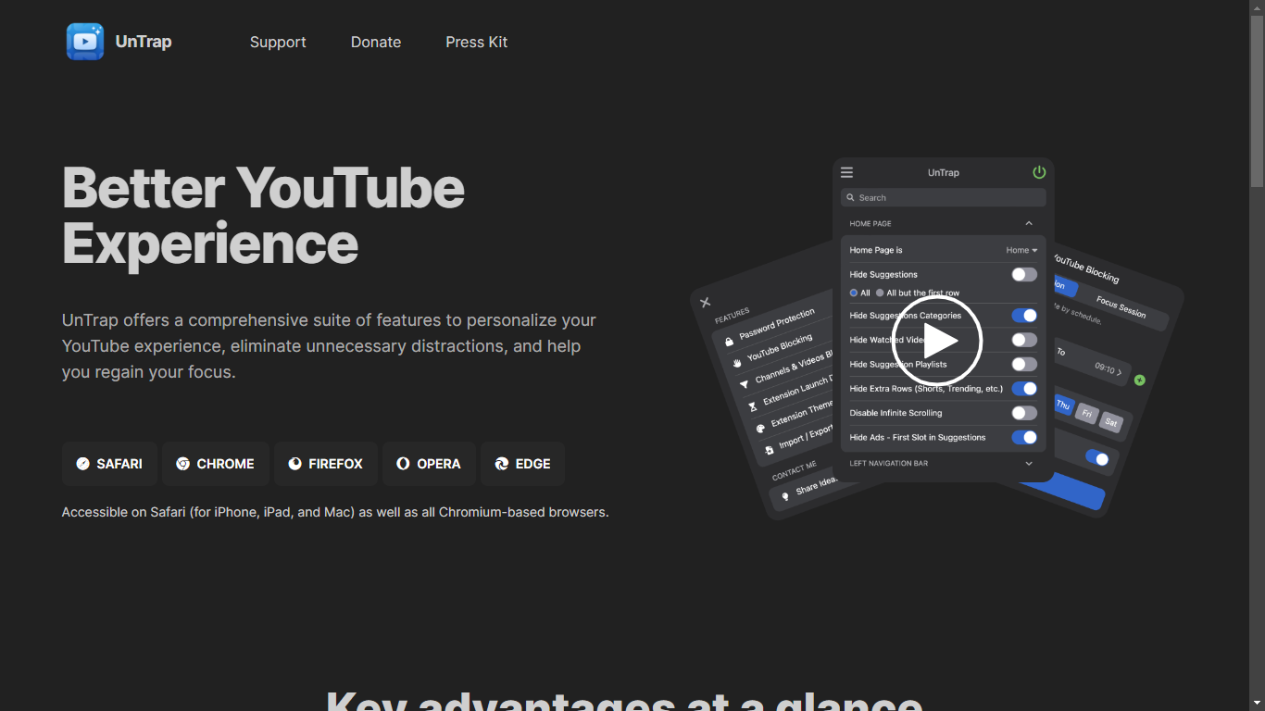Turn off the Hide Extra Rows switch
Image resolution: width=1265 pixels, height=711 pixels.
(1024, 389)
